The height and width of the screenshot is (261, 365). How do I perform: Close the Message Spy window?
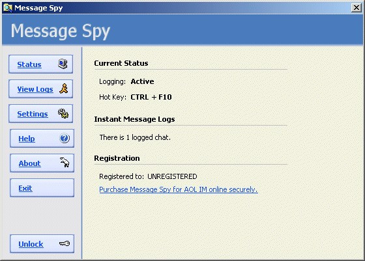click(x=356, y=8)
